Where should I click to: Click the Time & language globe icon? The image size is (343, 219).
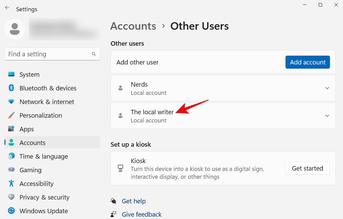click(x=11, y=156)
